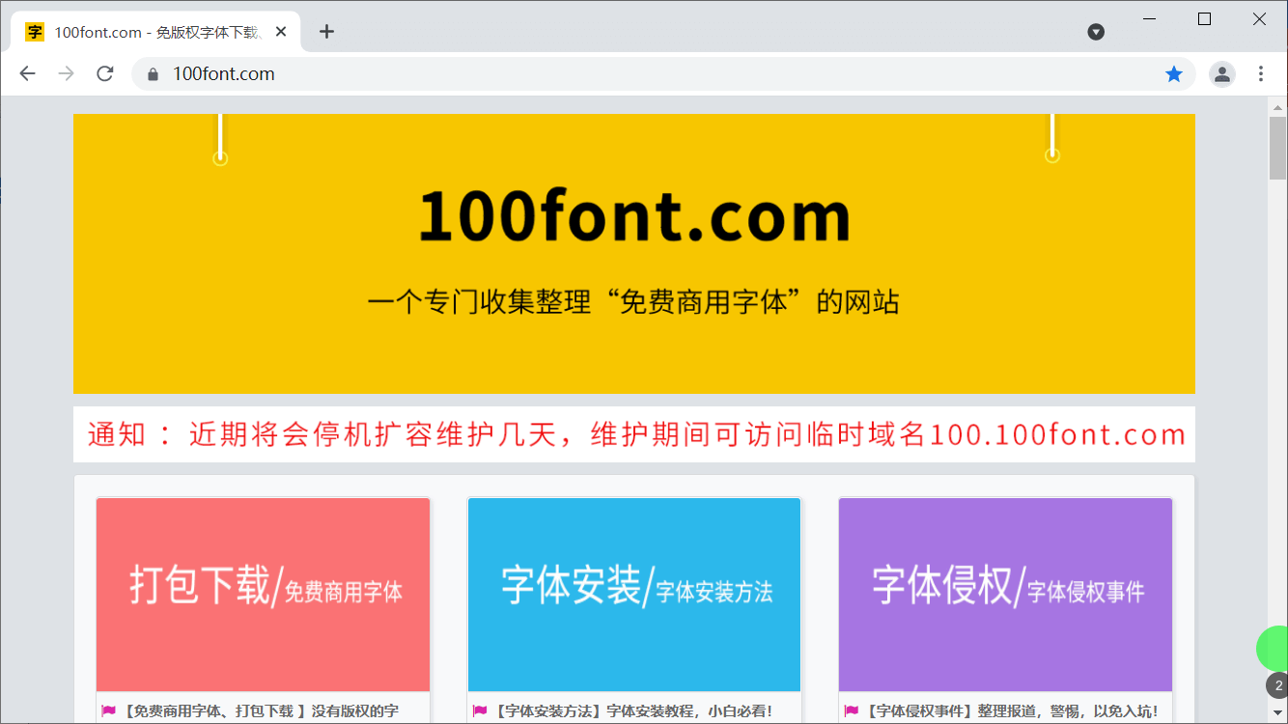Click the banner subtitle 免费商用字体 text
This screenshot has width=1288, height=724.
click(x=704, y=302)
